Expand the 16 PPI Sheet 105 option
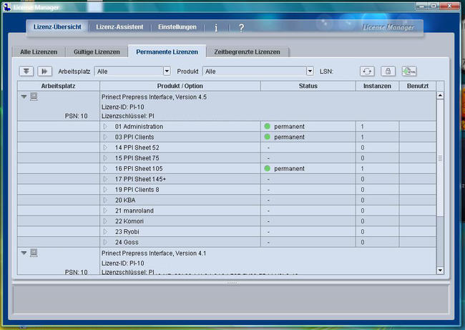The image size is (465, 330). 105,168
